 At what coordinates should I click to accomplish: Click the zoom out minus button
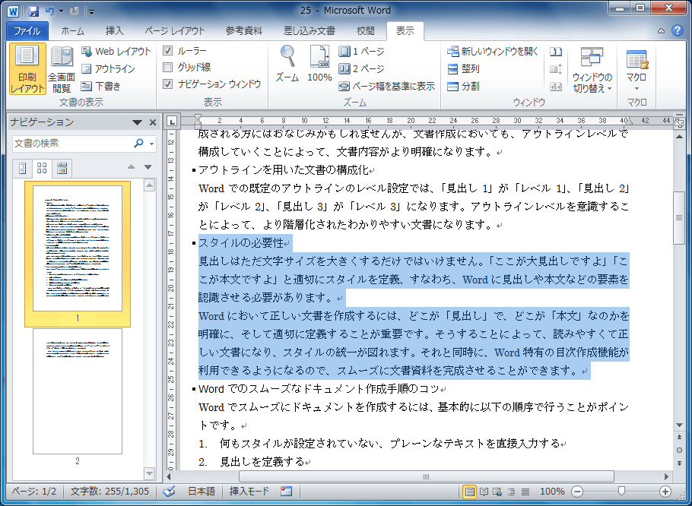point(577,492)
